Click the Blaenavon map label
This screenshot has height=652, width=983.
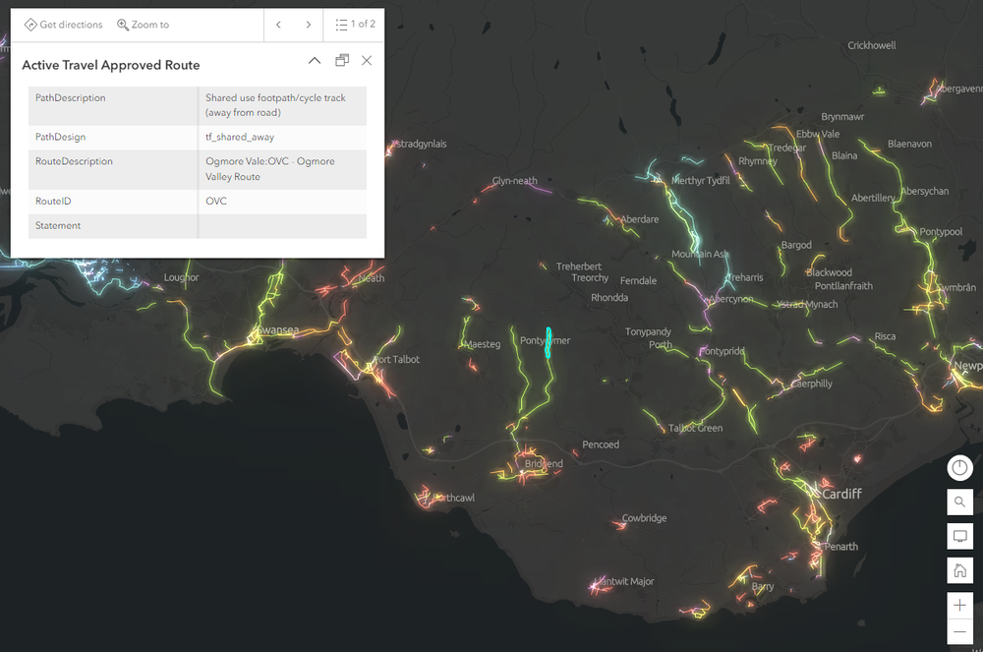pos(909,145)
